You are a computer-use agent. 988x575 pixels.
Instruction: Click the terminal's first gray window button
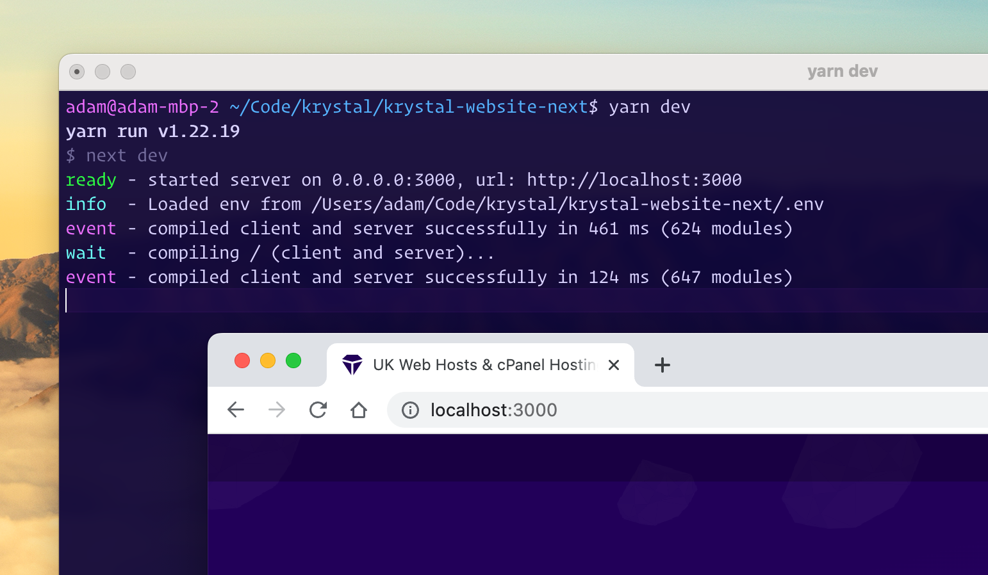pos(77,72)
